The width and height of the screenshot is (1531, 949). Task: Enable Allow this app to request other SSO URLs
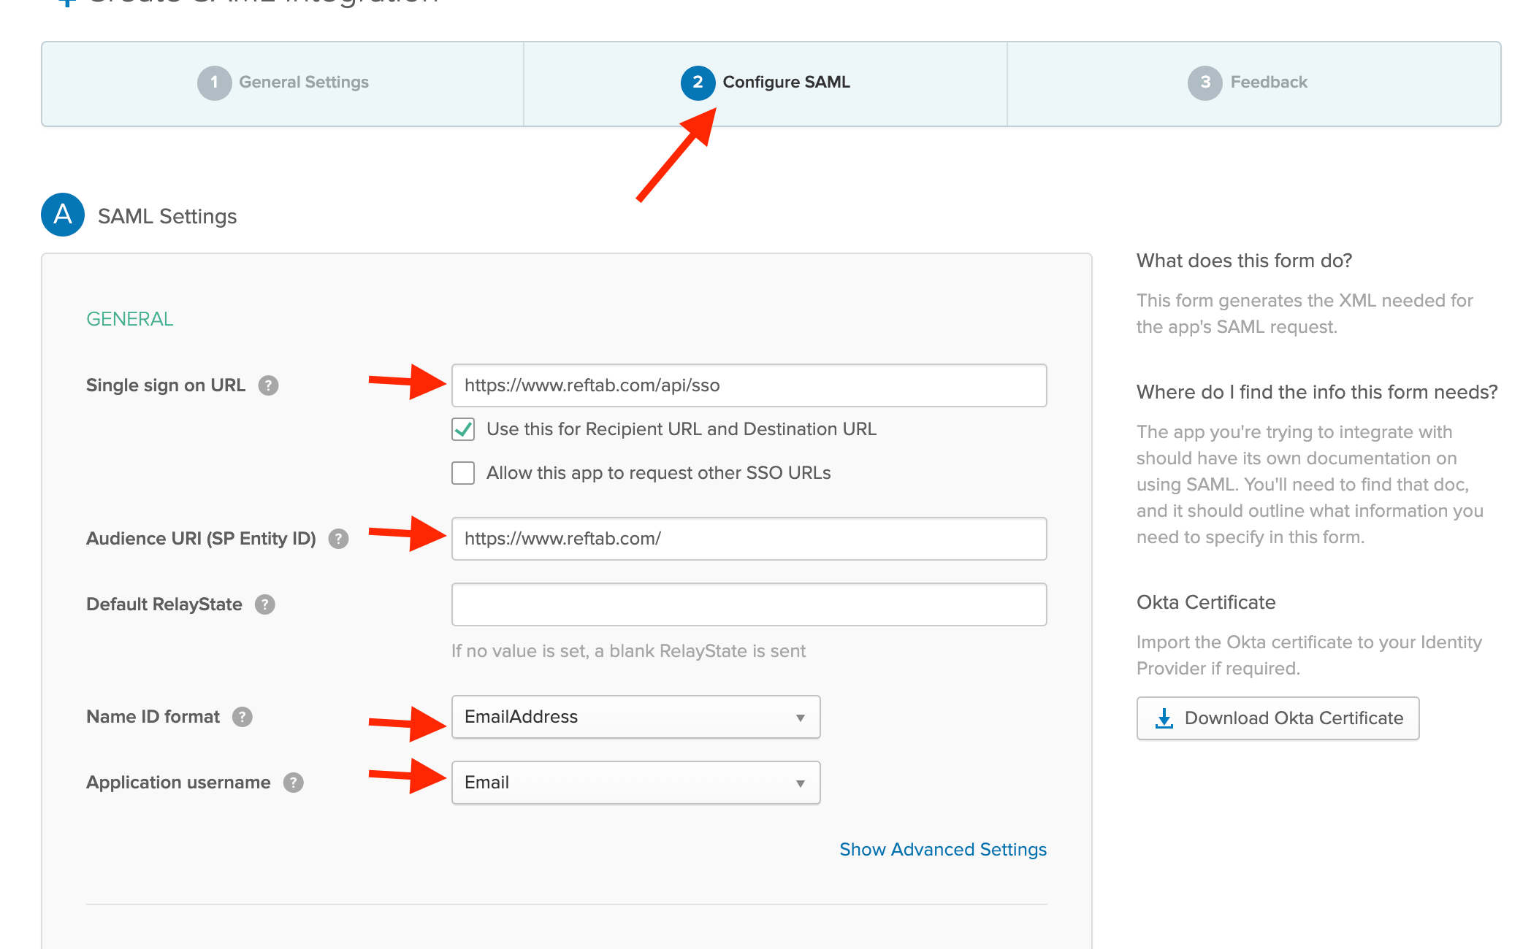(x=463, y=473)
